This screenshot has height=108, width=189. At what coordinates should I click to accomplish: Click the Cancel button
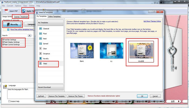point(155,96)
